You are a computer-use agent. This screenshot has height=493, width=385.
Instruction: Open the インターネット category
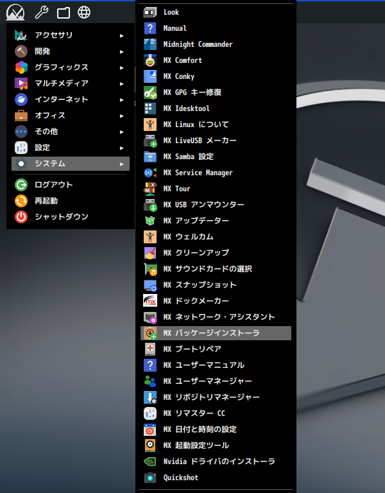click(71, 99)
